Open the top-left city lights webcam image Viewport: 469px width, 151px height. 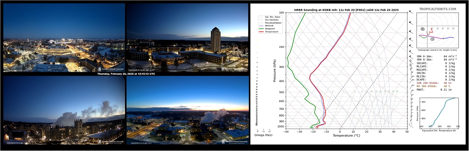[64, 38]
